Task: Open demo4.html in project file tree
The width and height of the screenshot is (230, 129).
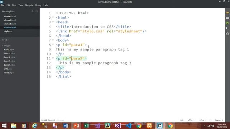Action: (x=9, y=65)
